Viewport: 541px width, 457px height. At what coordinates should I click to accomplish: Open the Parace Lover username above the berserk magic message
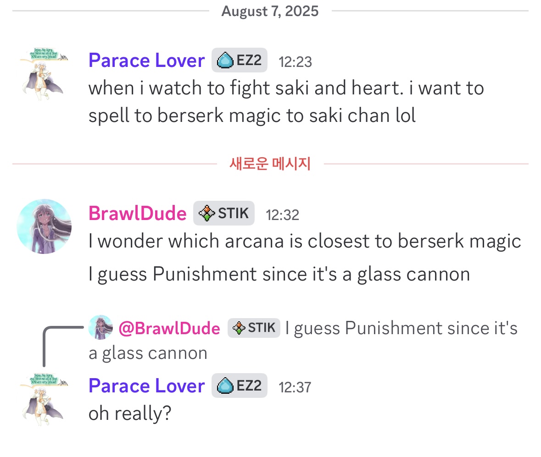146,61
